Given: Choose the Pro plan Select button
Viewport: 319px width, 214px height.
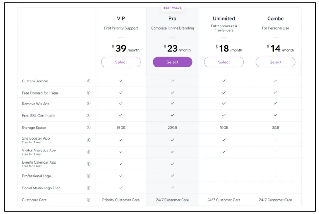Looking at the screenshot, I should tap(172, 62).
